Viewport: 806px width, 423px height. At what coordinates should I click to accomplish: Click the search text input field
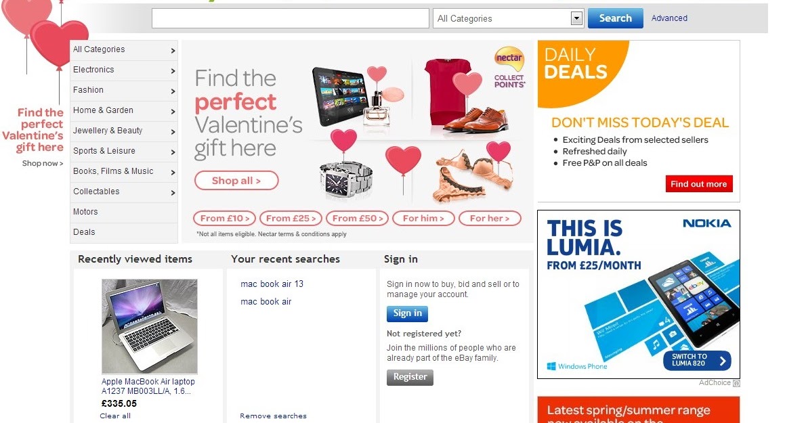tap(291, 18)
